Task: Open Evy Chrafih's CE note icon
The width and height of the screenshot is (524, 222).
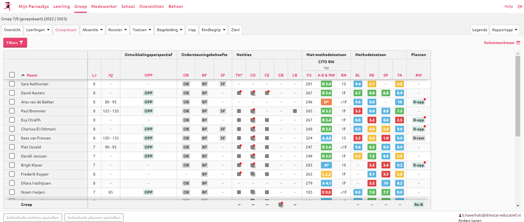Action: point(267,120)
